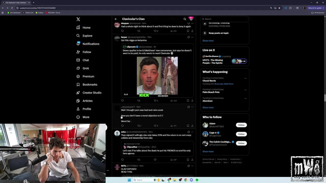Share Mopper's post
This screenshot has width=326, height=183.
tap(192, 31)
